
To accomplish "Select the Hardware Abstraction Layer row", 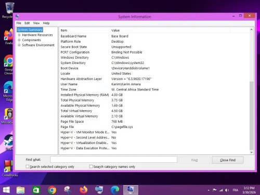I will [154, 79].
